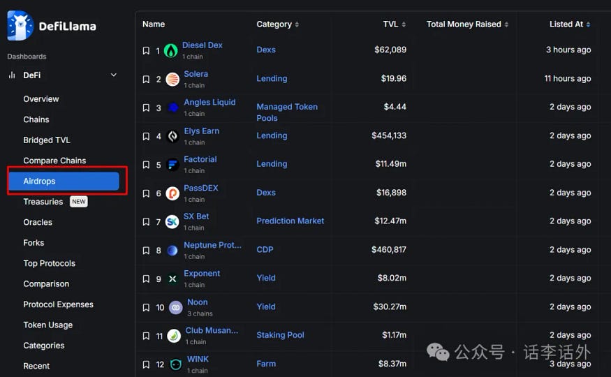Bookmark the Angles Liquid row
This screenshot has height=377, width=611.
(146, 108)
